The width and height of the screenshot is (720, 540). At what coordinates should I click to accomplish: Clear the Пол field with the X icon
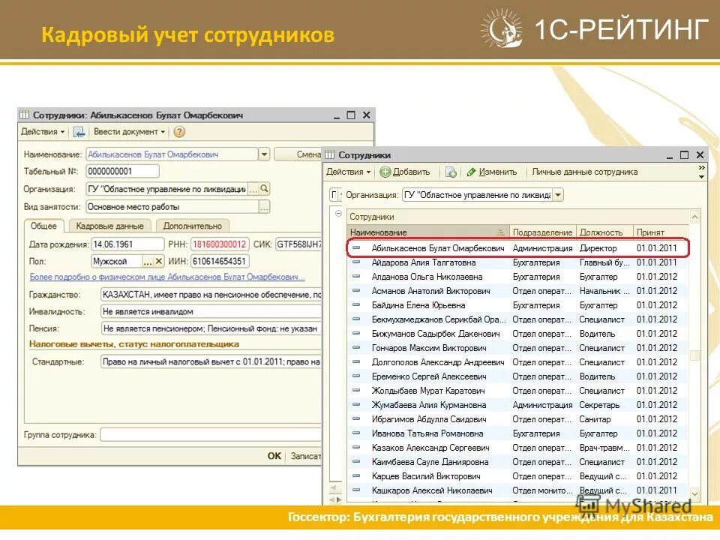click(x=159, y=261)
